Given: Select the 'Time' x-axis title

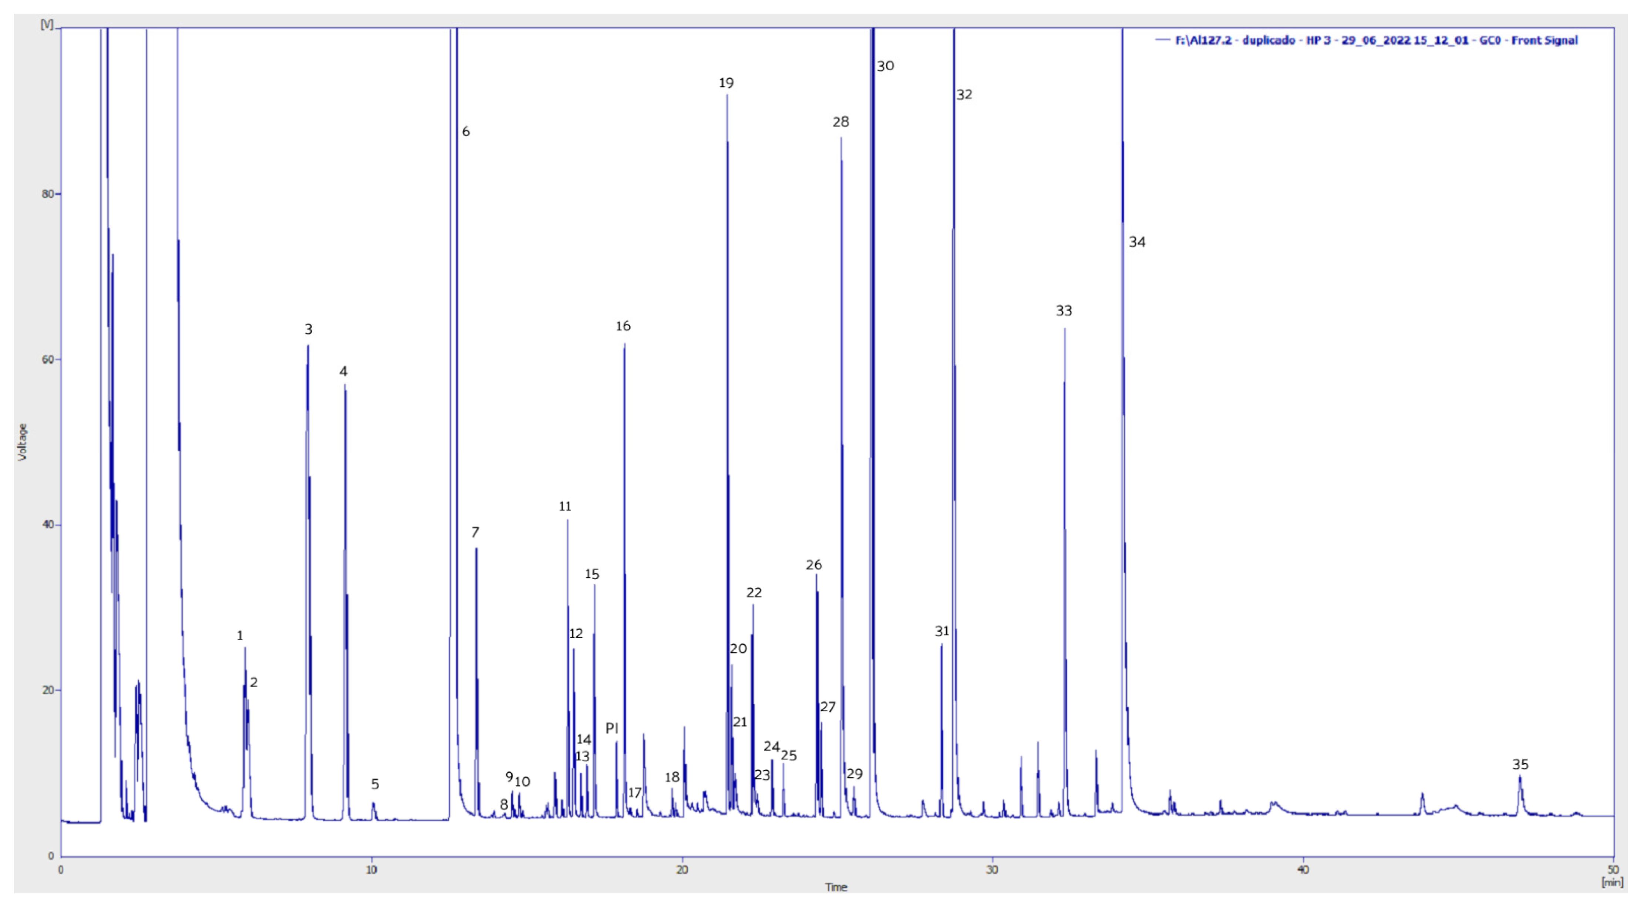Looking at the screenshot, I should (836, 887).
